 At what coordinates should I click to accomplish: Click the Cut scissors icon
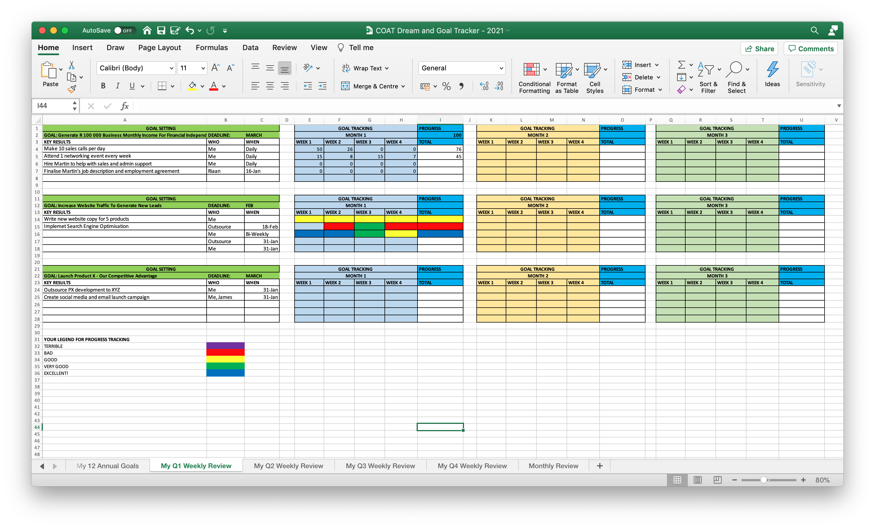(72, 65)
